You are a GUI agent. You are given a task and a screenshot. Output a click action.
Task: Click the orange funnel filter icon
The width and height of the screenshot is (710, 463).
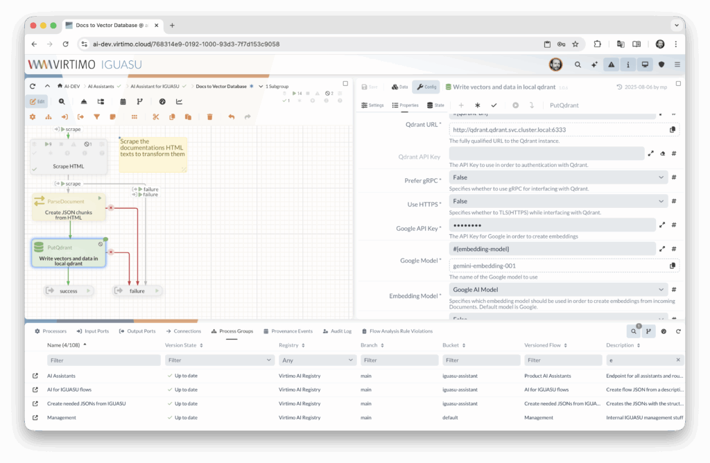tap(96, 117)
